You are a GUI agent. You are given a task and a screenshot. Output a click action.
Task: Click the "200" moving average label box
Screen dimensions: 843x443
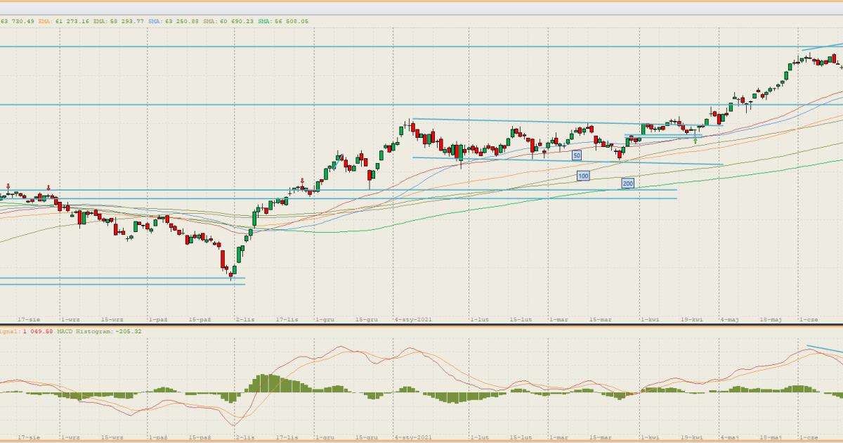tap(627, 184)
